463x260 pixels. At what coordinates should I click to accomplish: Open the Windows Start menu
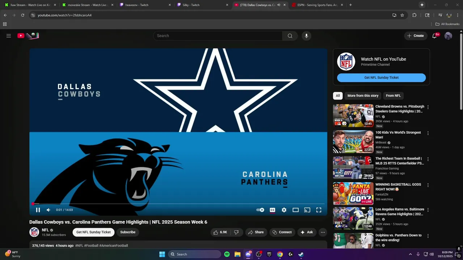click(x=162, y=254)
